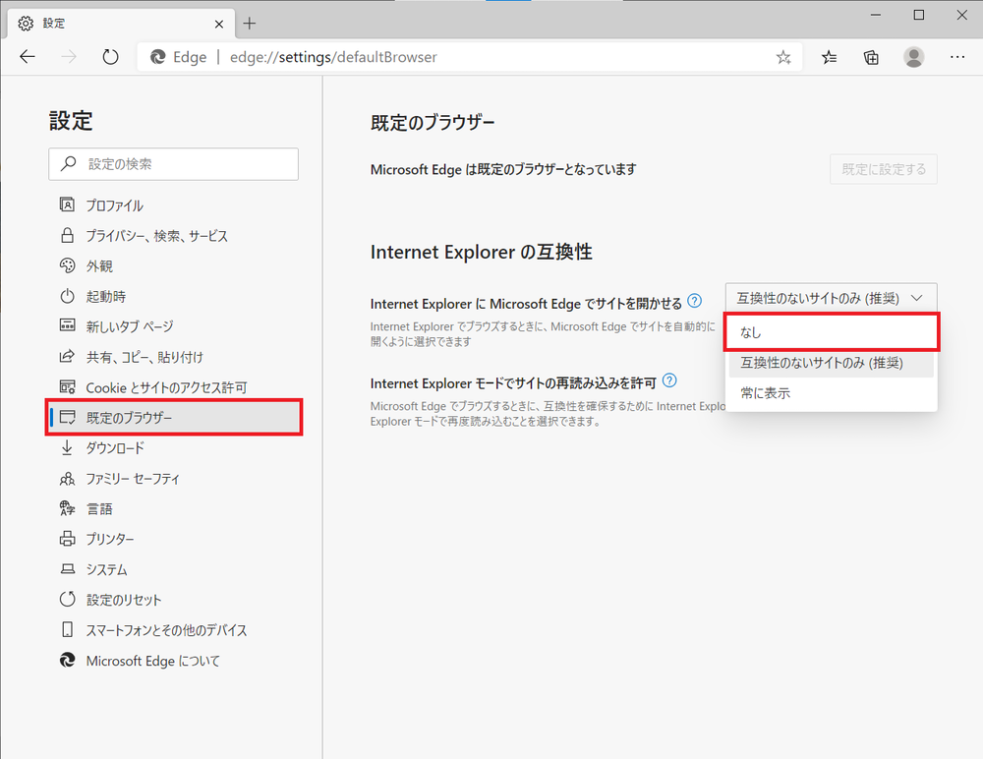The height and width of the screenshot is (759, 983).
Task: Click the family safety icon
Action: pyautogui.click(x=67, y=479)
